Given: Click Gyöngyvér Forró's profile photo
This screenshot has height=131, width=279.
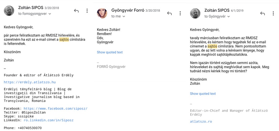Looking at the screenshot, I should coord(102,13).
